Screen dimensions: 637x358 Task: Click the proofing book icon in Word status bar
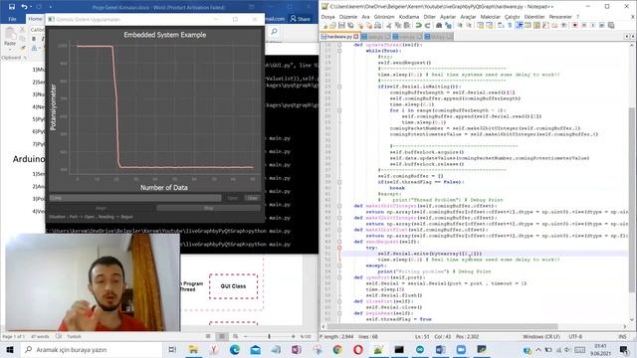(x=59, y=336)
